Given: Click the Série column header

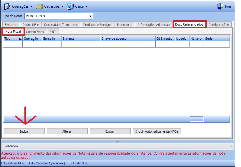Looking at the screenshot, I should click(x=217, y=39).
